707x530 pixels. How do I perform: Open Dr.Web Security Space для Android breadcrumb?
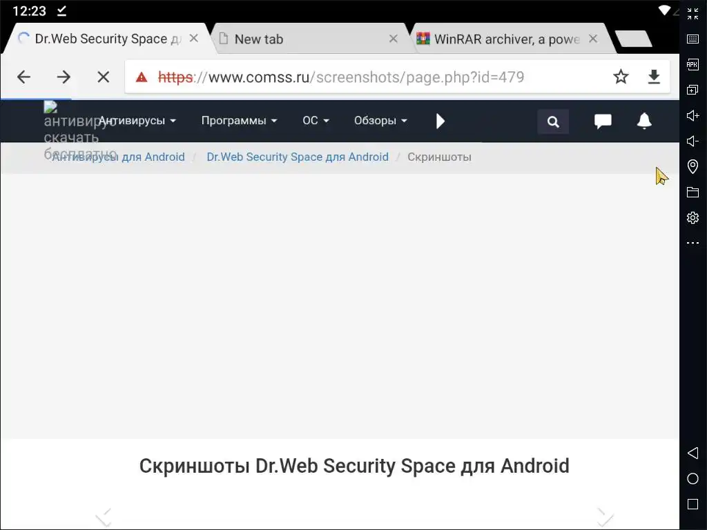pyautogui.click(x=298, y=157)
